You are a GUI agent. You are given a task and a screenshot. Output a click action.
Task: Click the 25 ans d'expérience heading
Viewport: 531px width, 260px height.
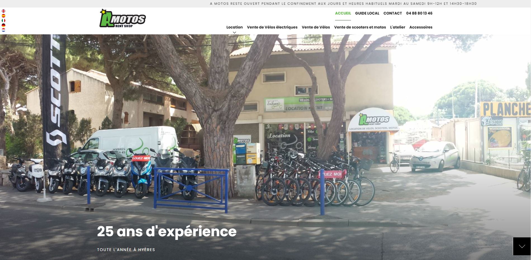[x=167, y=232]
